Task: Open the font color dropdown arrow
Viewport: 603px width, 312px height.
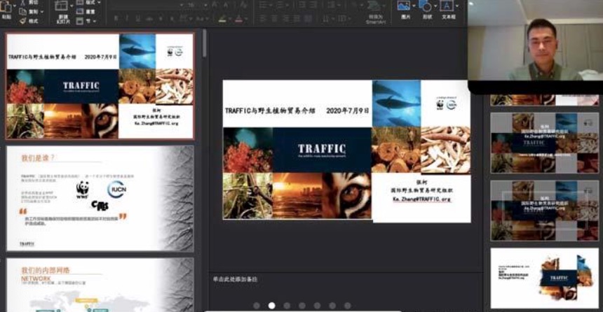Action: [x=246, y=19]
